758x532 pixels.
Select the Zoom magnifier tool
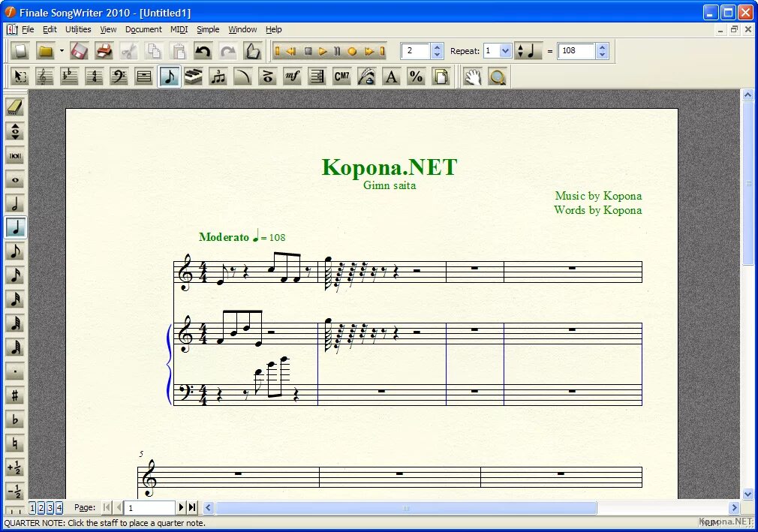click(x=498, y=77)
